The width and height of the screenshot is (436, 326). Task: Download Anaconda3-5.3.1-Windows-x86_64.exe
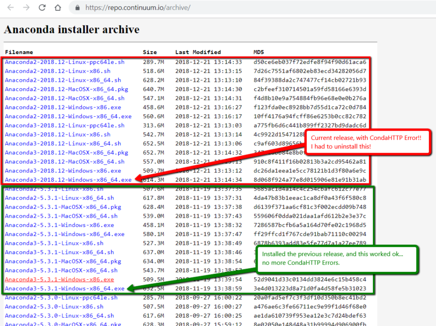[65, 289]
